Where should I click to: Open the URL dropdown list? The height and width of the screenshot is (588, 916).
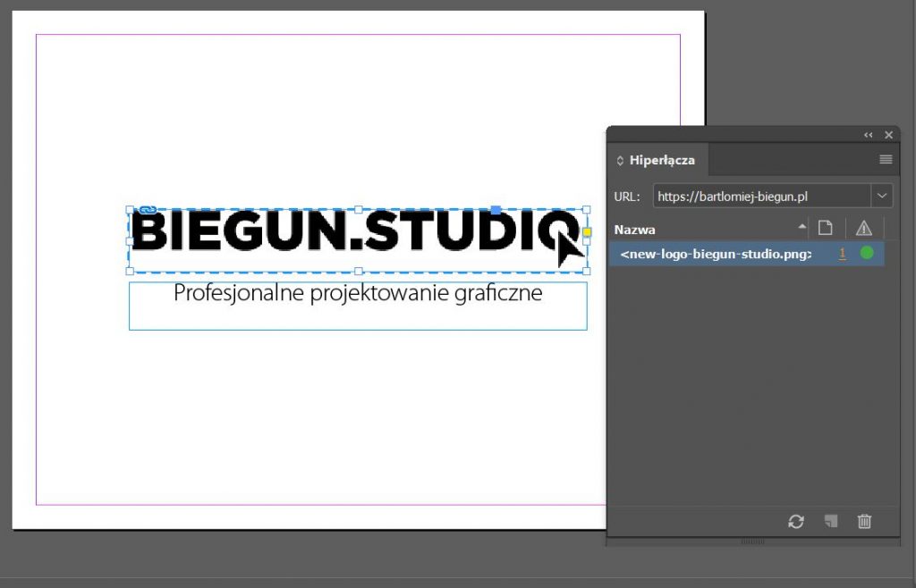point(882,197)
